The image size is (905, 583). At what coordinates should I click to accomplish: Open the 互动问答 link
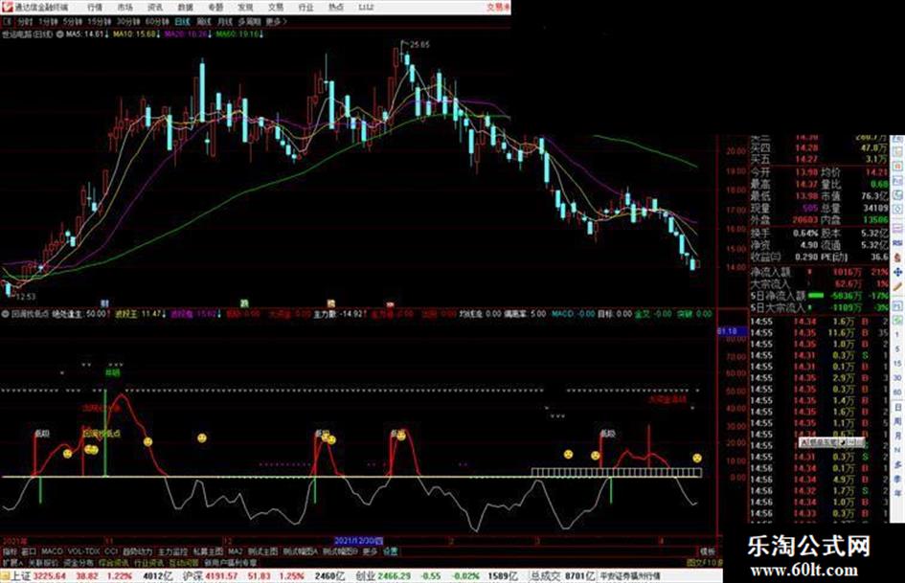point(184,562)
